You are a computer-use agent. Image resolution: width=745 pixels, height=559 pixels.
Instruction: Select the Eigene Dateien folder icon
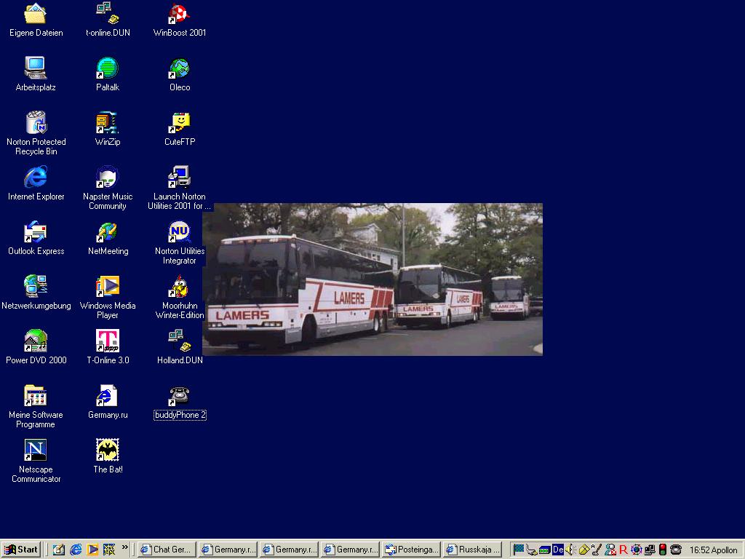coord(36,13)
